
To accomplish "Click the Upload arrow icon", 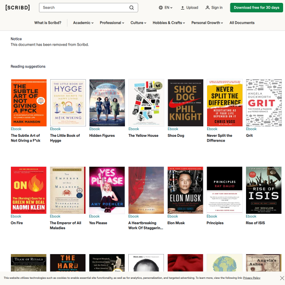I will pos(183,8).
